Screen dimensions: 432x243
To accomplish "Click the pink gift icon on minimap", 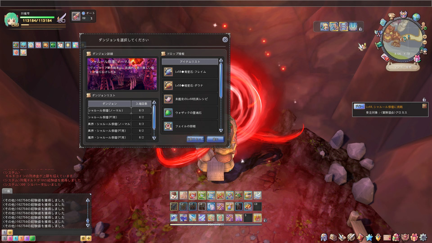I will 418,58.
